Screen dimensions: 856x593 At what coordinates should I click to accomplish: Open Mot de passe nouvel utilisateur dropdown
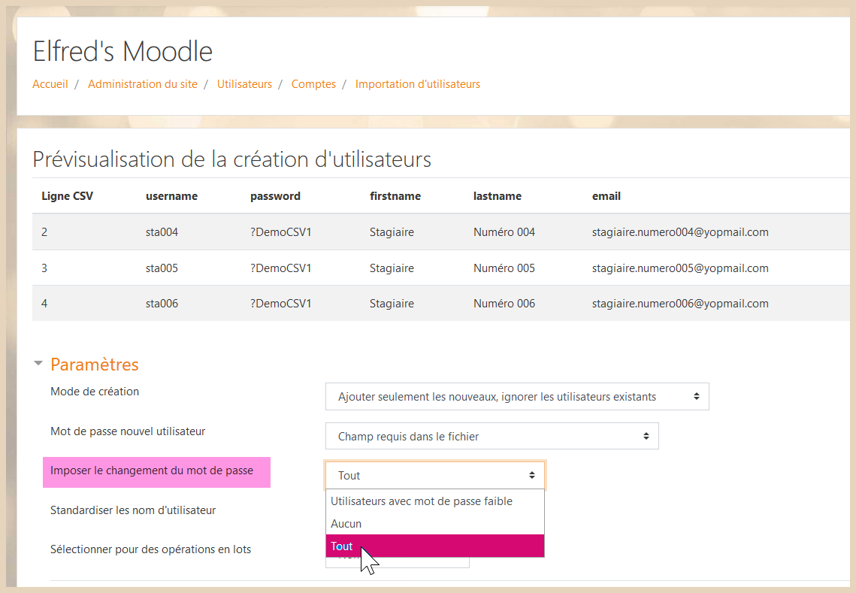pos(492,436)
